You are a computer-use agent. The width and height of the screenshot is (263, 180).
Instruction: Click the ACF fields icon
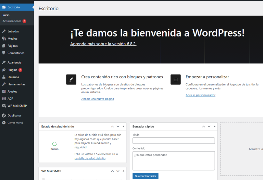(4, 98)
